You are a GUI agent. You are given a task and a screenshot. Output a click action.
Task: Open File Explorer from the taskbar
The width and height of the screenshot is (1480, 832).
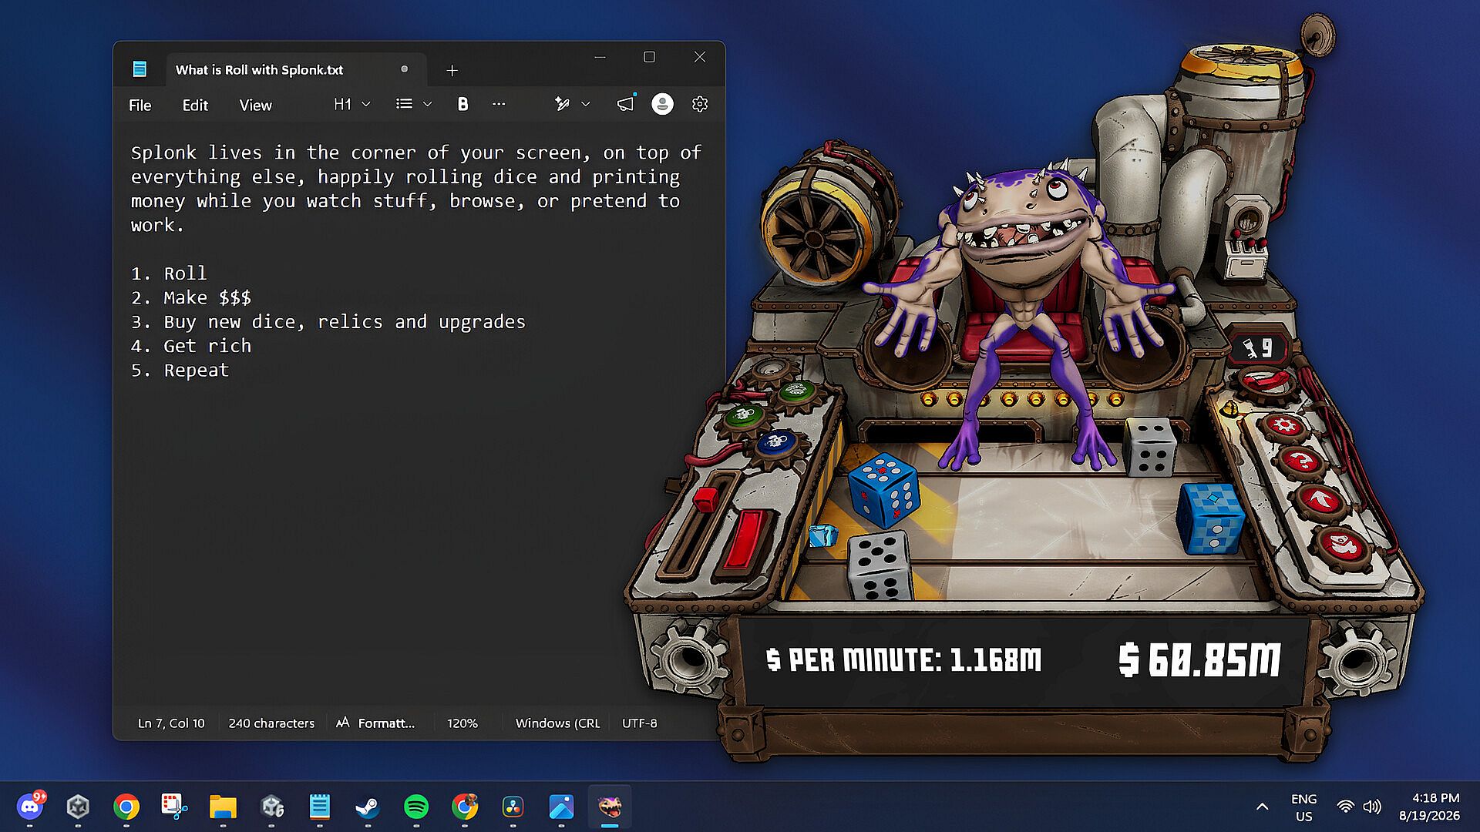pyautogui.click(x=223, y=807)
